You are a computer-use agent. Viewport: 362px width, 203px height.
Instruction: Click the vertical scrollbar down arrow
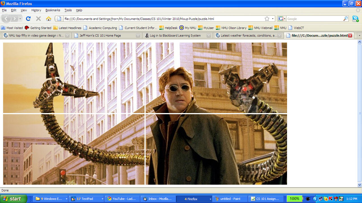360,185
